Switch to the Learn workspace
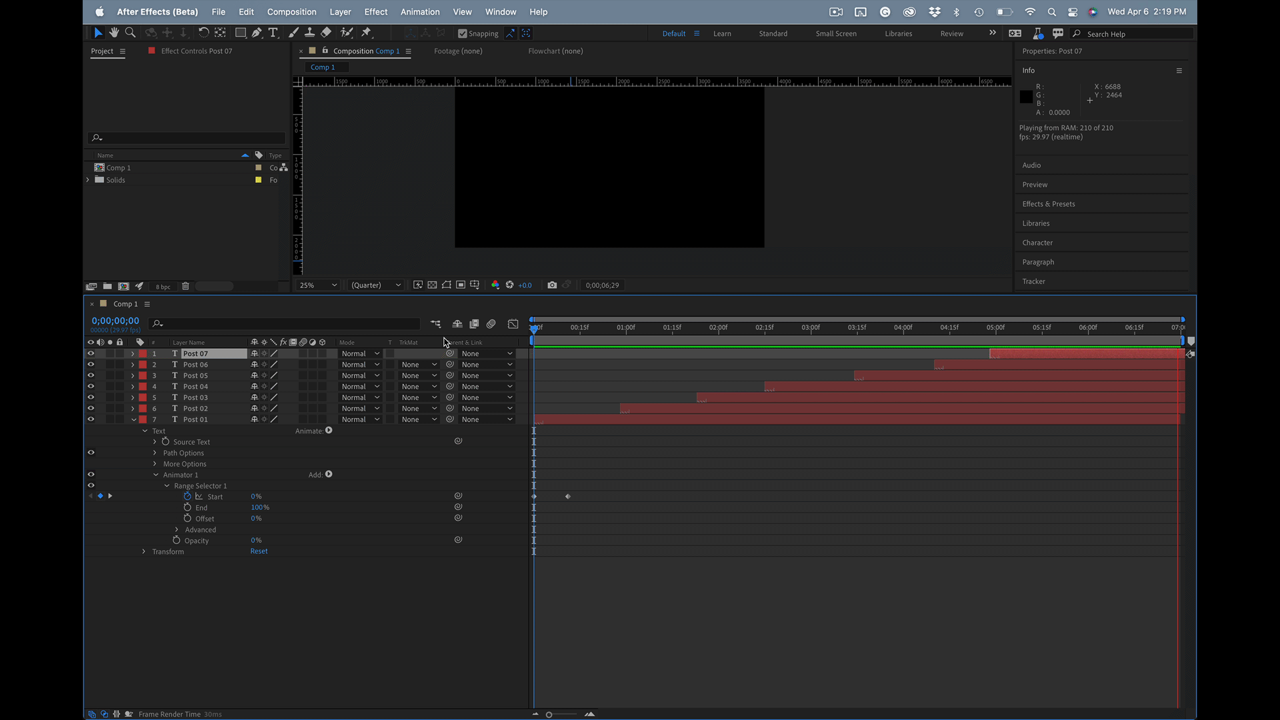The width and height of the screenshot is (1280, 720). pyautogui.click(x=722, y=33)
